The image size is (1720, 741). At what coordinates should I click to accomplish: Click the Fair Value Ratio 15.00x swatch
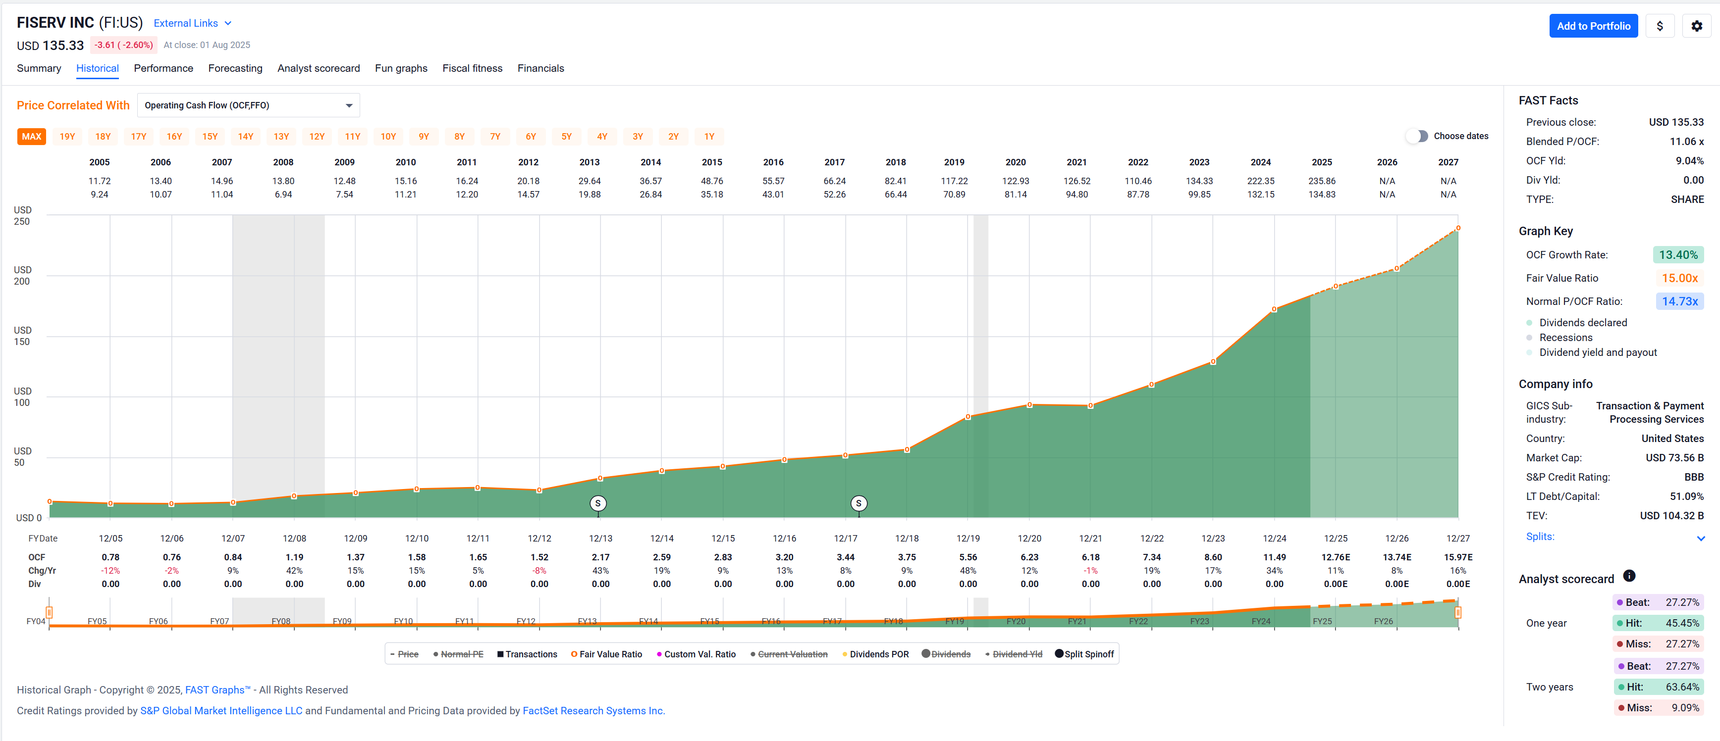click(1679, 278)
